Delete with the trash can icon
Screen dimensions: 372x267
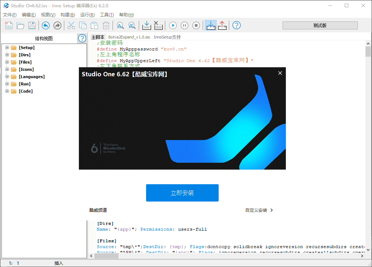(x=106, y=25)
